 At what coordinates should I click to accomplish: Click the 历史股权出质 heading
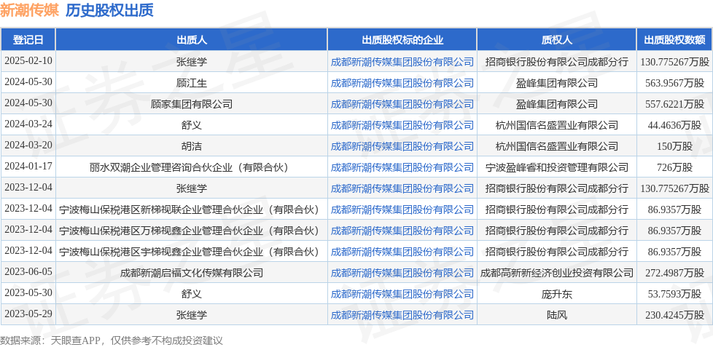pyautogui.click(x=109, y=10)
